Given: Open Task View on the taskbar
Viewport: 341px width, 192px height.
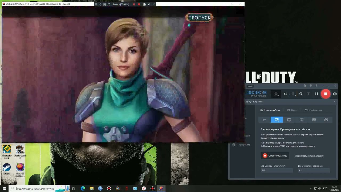Looking at the screenshot, I should tap(74, 189).
